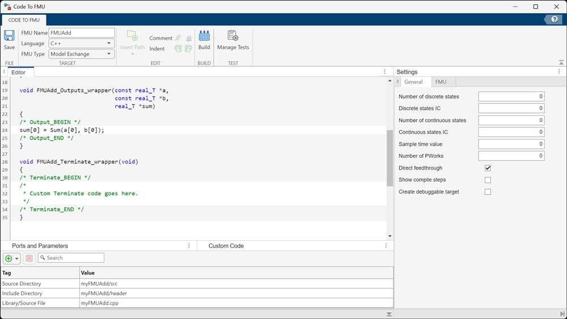The height and width of the screenshot is (319, 567).
Task: Click the Sample time value field
Action: [x=511, y=144]
